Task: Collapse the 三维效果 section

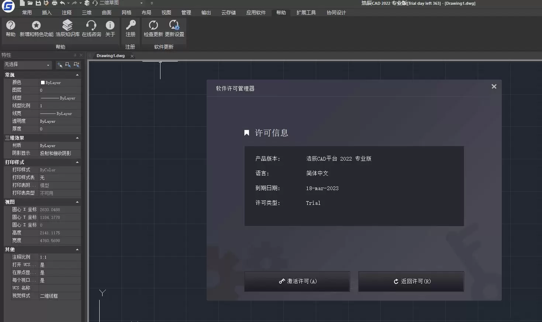Action: pos(77,138)
